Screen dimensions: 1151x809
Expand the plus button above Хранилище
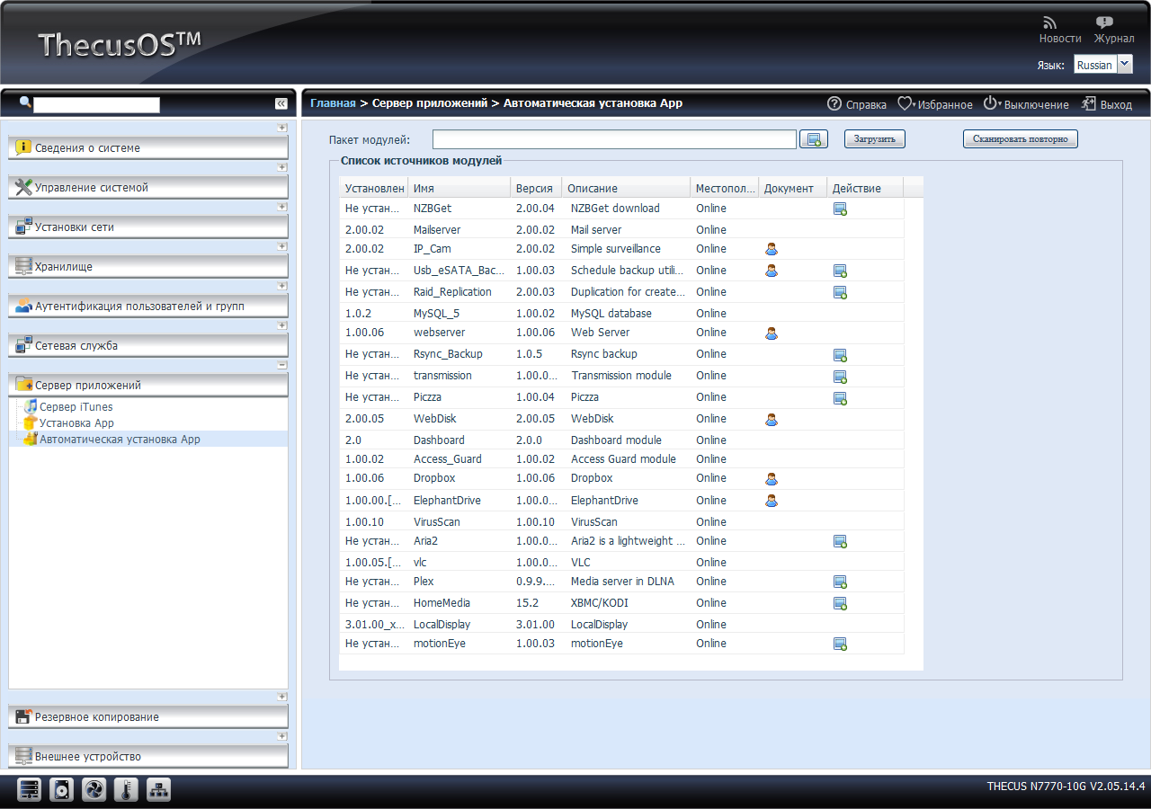(x=281, y=246)
